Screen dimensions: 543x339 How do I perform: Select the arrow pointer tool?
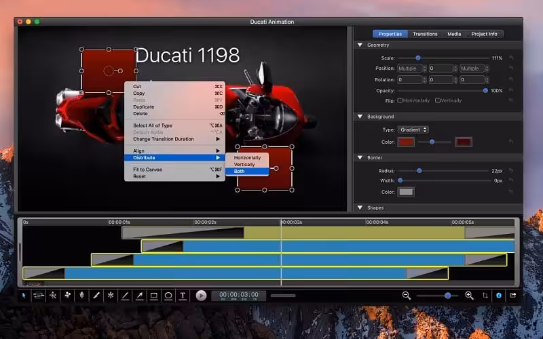[x=24, y=296]
